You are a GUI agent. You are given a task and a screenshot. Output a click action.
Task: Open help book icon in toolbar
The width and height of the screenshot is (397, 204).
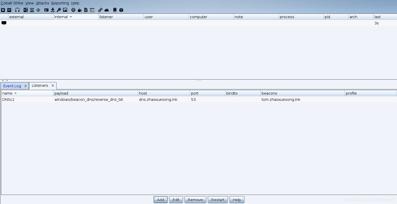115,10
